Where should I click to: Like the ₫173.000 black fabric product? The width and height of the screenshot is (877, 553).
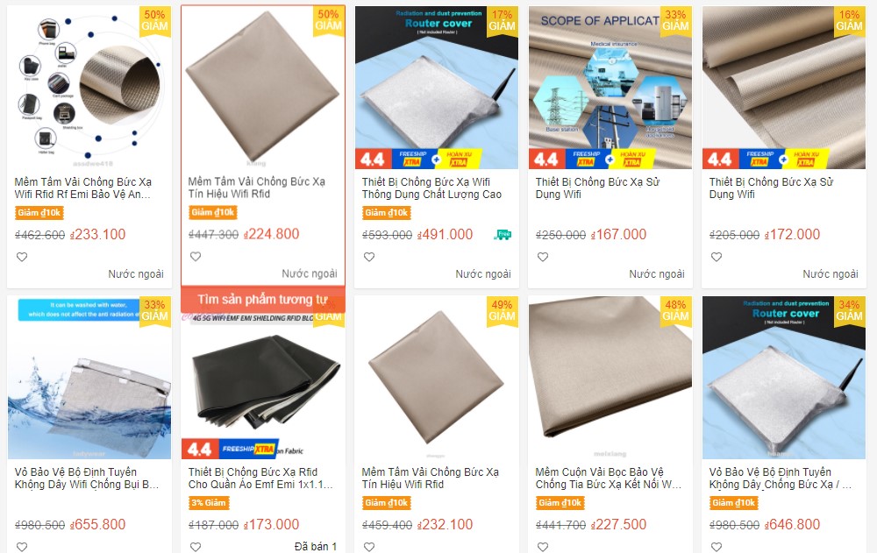pos(196,547)
